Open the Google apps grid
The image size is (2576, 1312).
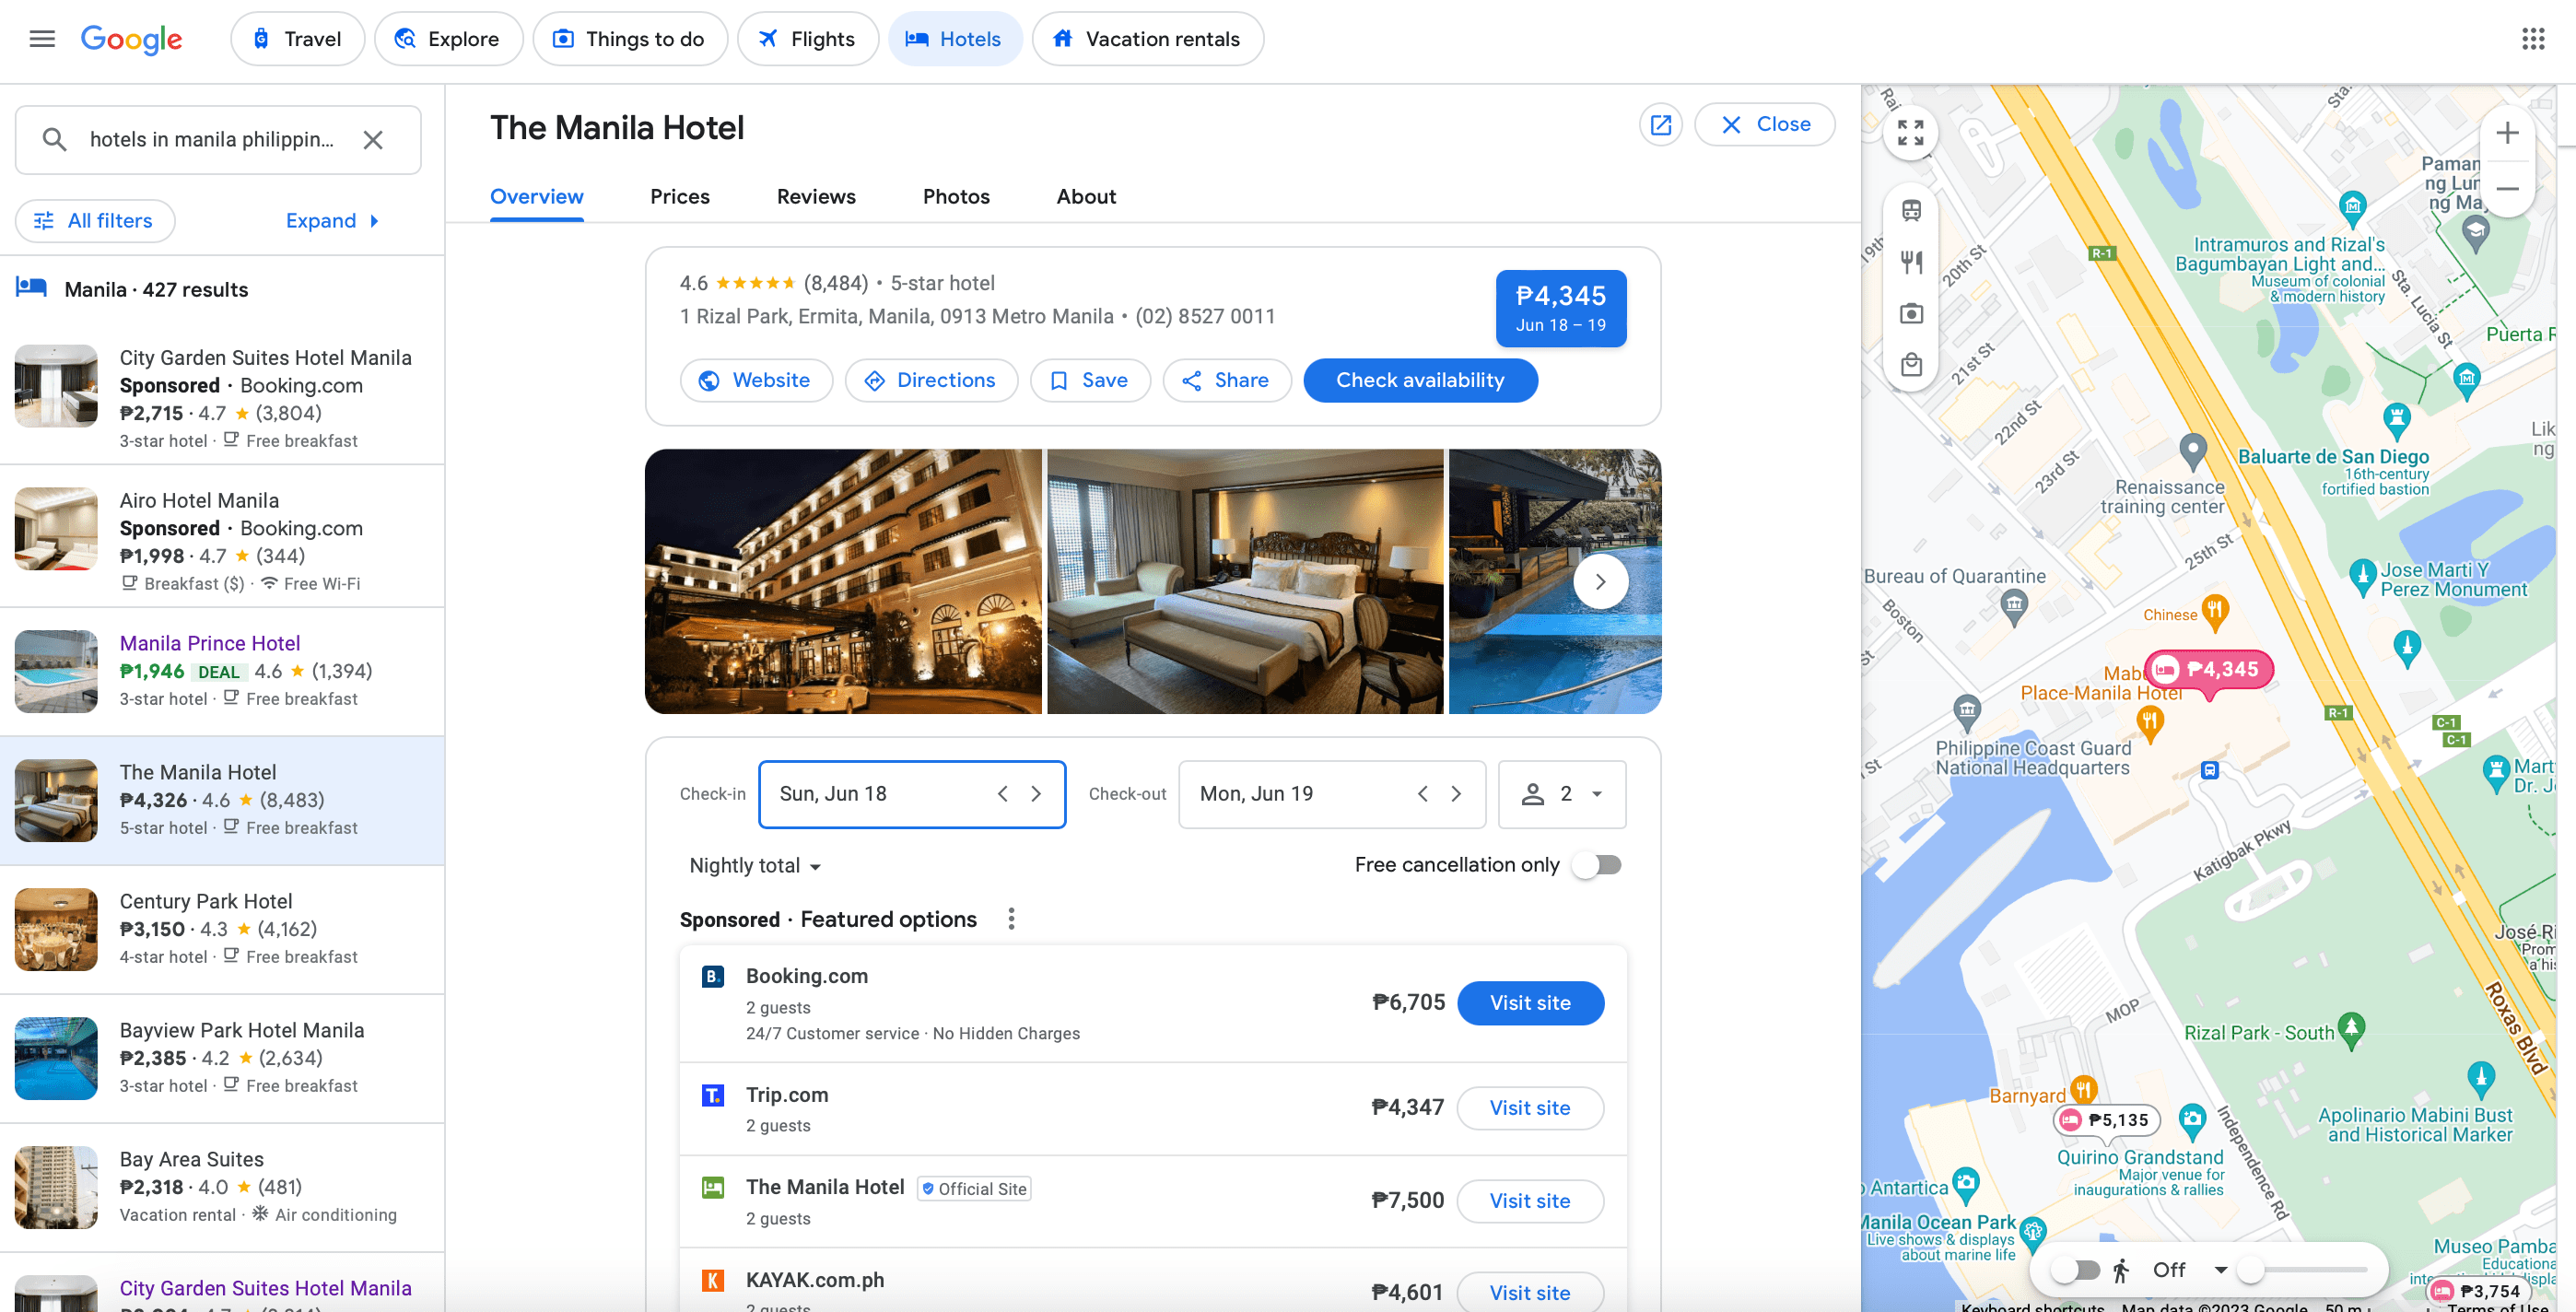2533,39
